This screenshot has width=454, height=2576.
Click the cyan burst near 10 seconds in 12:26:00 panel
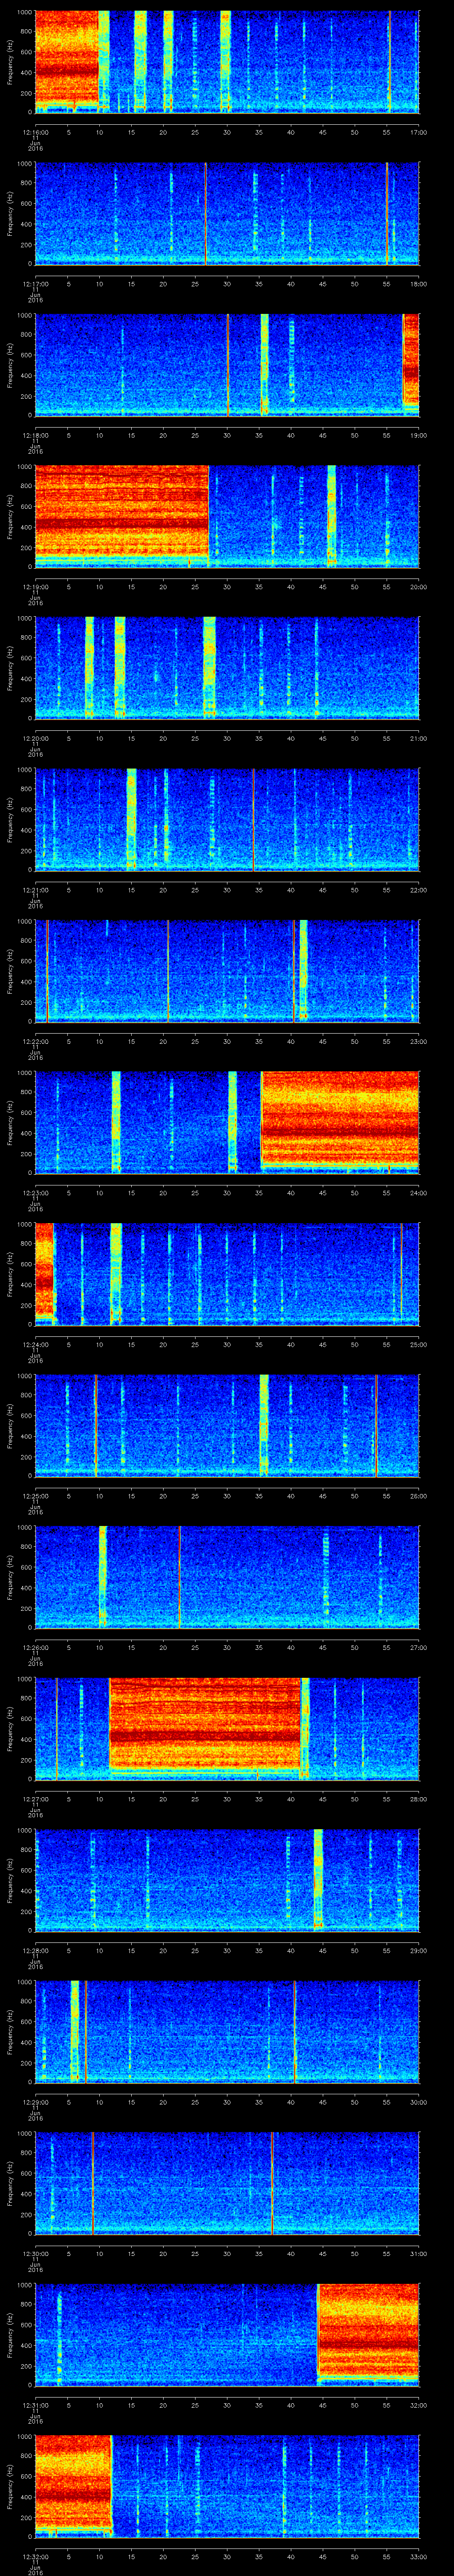click(102, 1576)
